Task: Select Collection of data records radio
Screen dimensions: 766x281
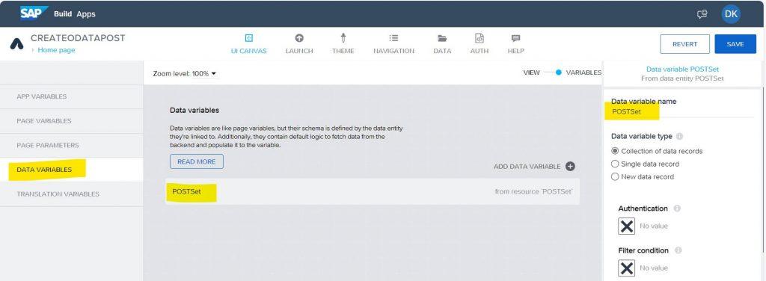Action: (615, 151)
